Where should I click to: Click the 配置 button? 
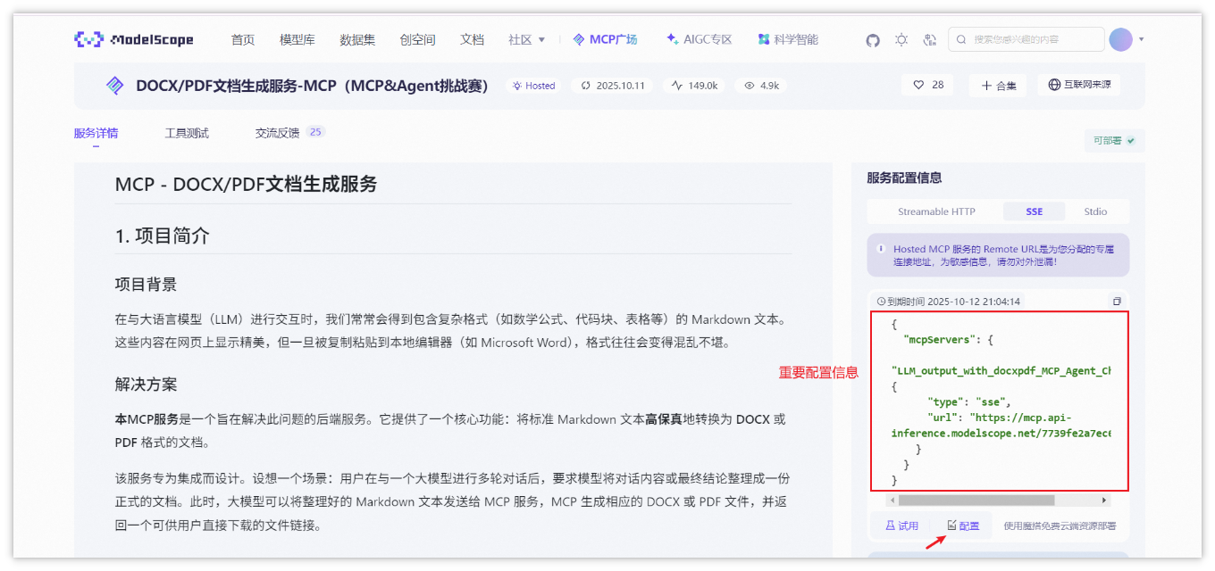tap(963, 525)
